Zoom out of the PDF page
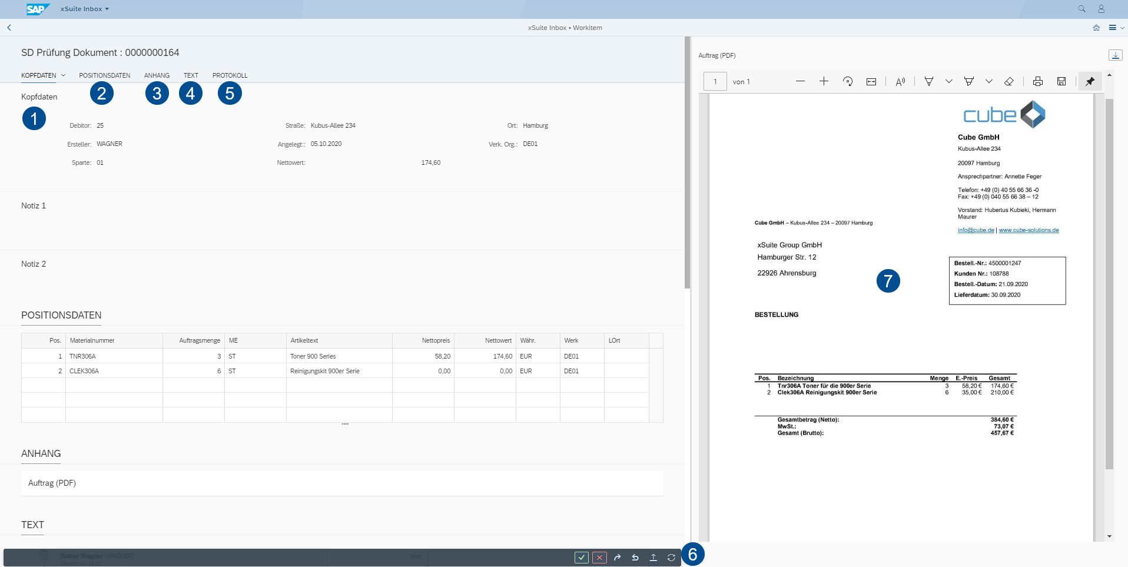The height and width of the screenshot is (567, 1128). [800, 81]
